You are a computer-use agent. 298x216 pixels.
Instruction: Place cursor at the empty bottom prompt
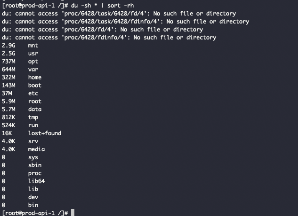point(72,213)
